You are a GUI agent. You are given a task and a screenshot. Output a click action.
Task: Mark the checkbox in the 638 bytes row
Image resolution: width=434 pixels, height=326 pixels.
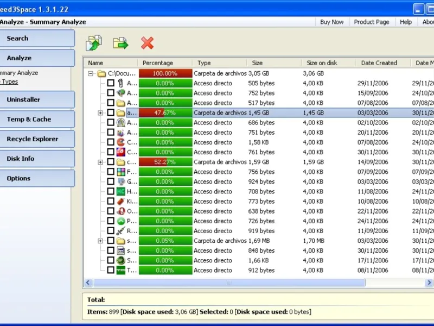111,211
